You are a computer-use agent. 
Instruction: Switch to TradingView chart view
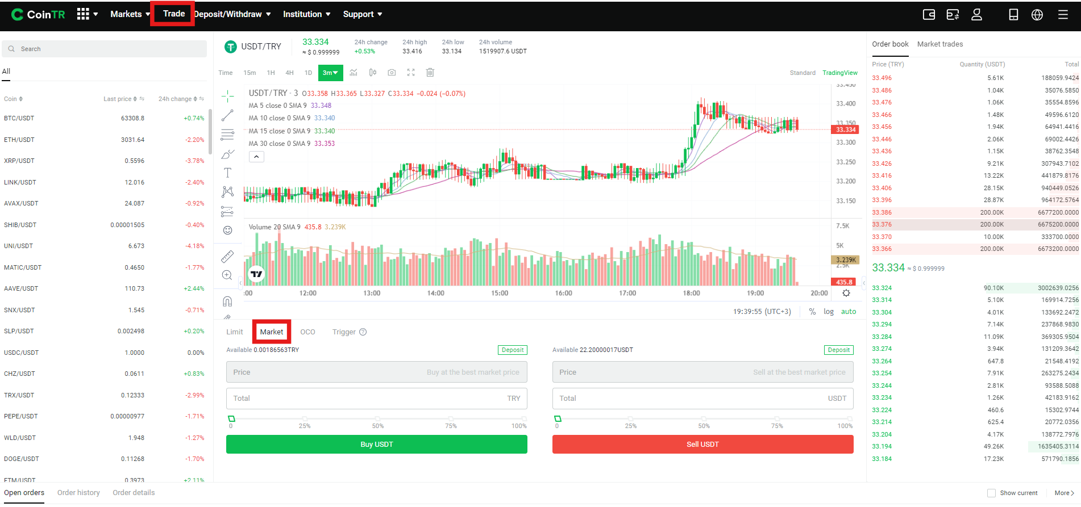pos(840,73)
